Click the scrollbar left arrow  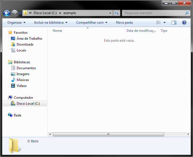pos(50,134)
